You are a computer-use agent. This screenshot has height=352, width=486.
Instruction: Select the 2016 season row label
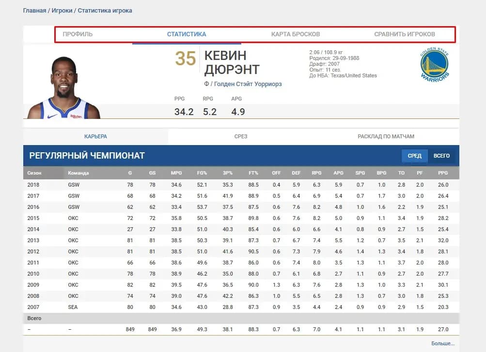point(33,207)
